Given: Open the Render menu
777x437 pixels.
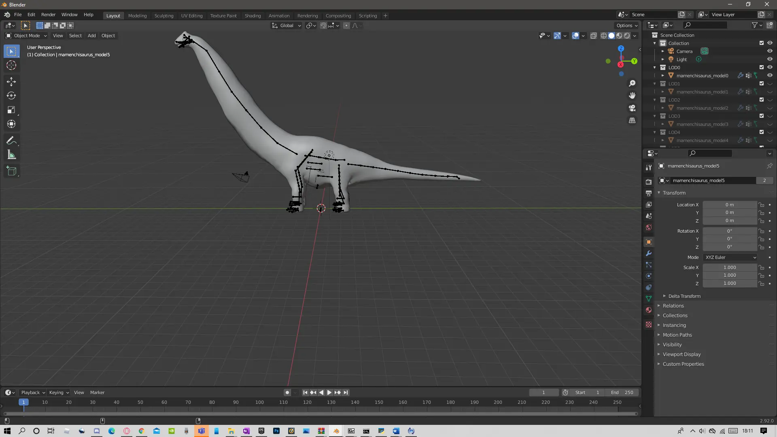Looking at the screenshot, I should (x=48, y=15).
